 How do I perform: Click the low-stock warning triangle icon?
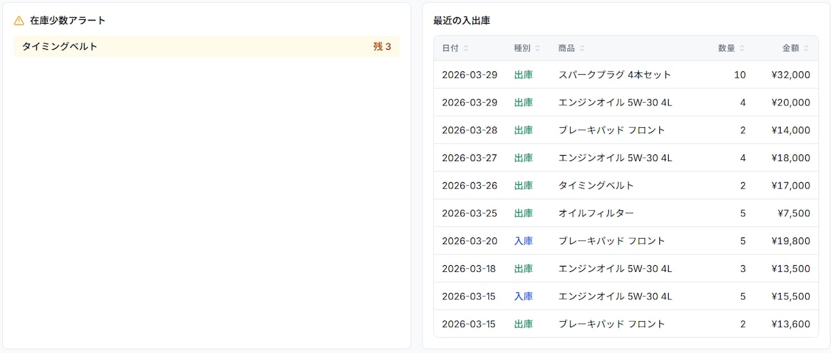pos(19,20)
